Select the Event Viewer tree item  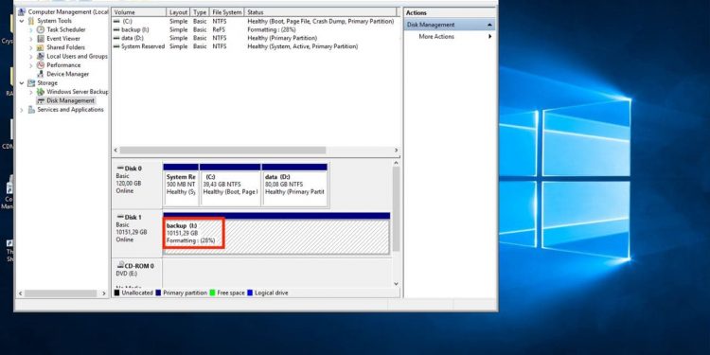point(63,39)
